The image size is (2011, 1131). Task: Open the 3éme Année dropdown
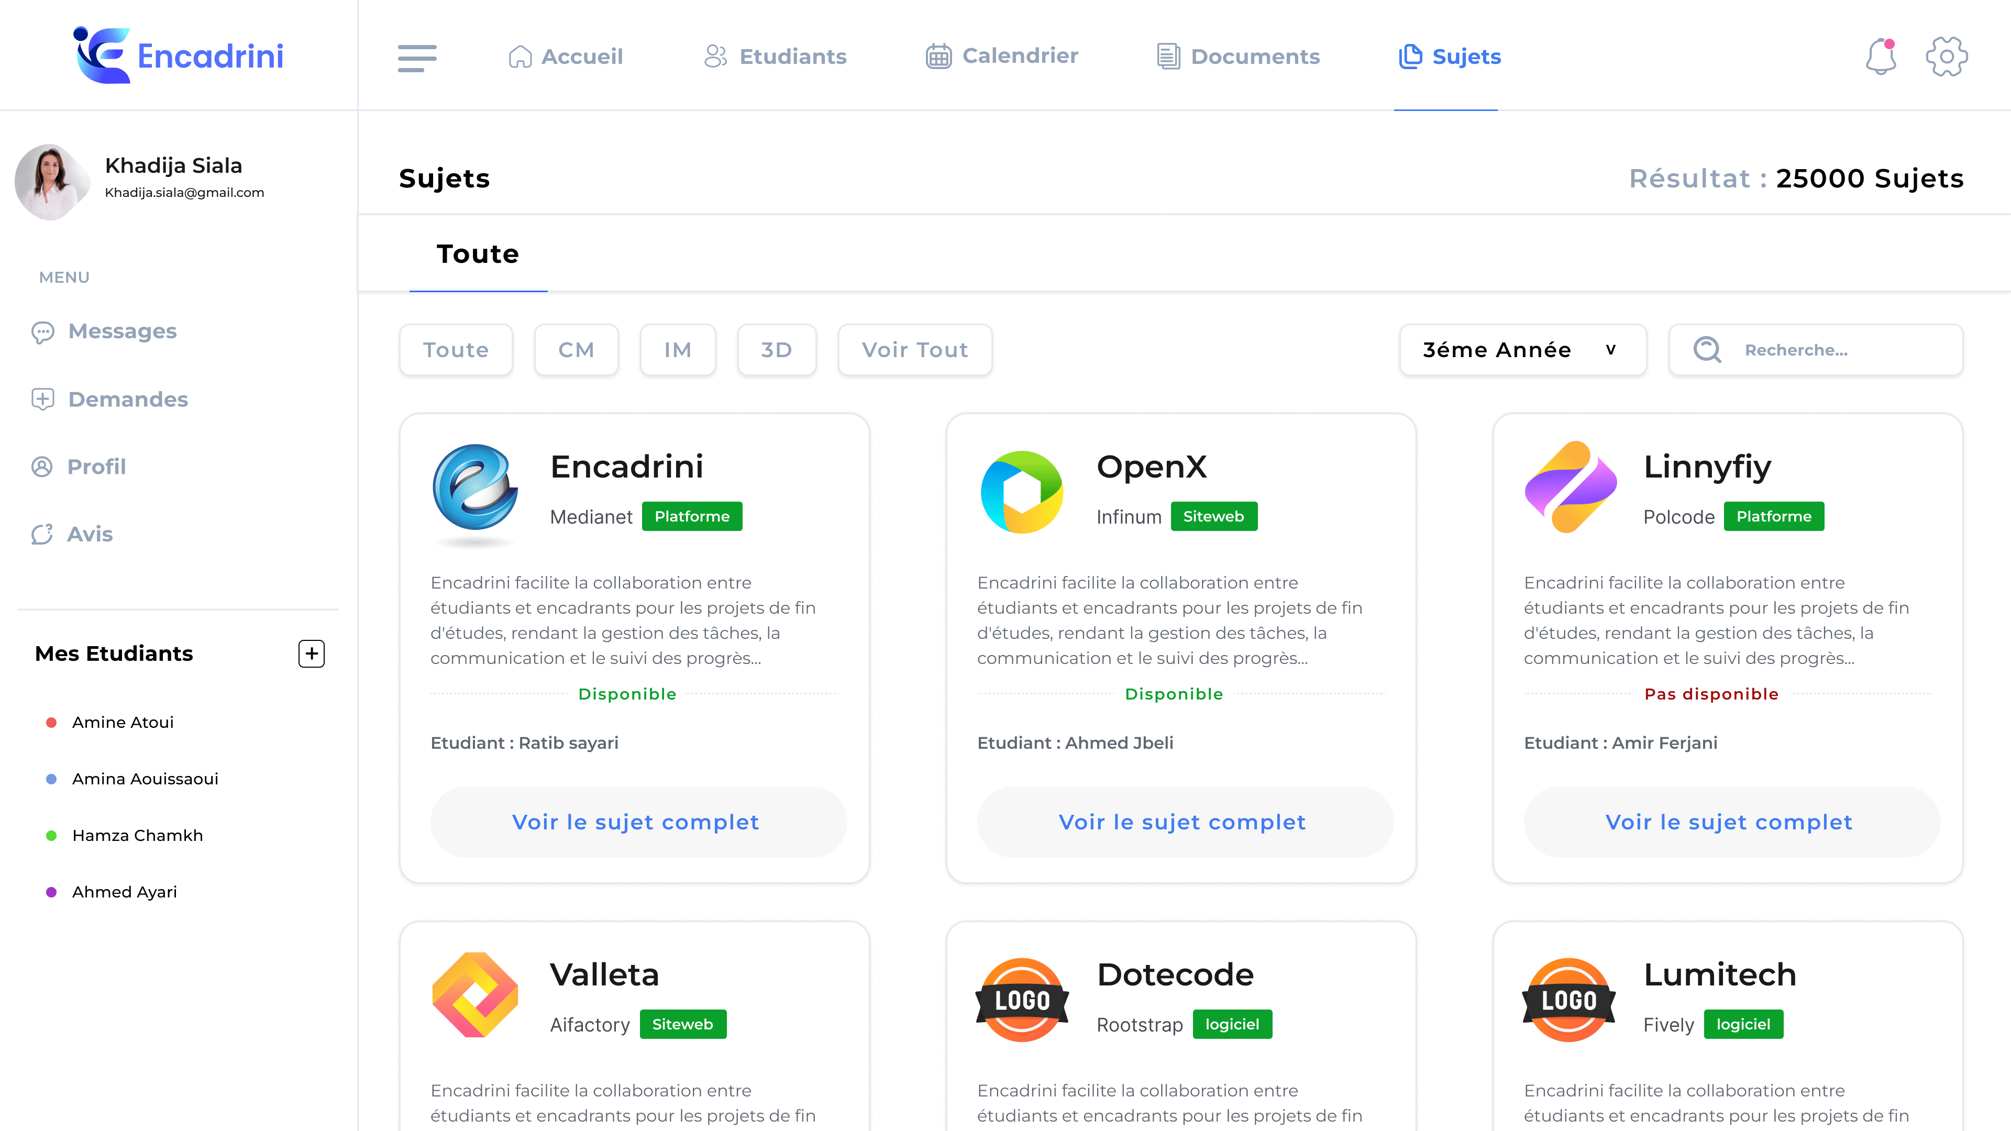tap(1522, 350)
